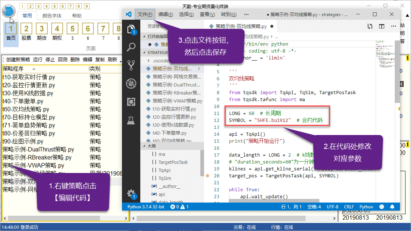411x231 pixels.
Task: Open the Debug view bug icon
Action: 131,84
